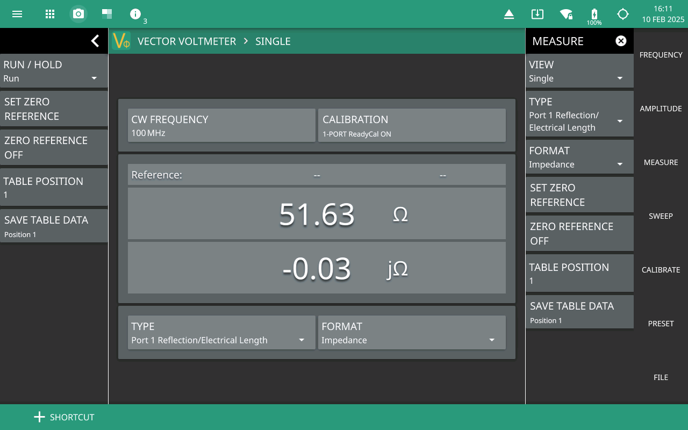Open the CALIBRATE menu
Screen dimensions: 688x430
[x=661, y=270]
